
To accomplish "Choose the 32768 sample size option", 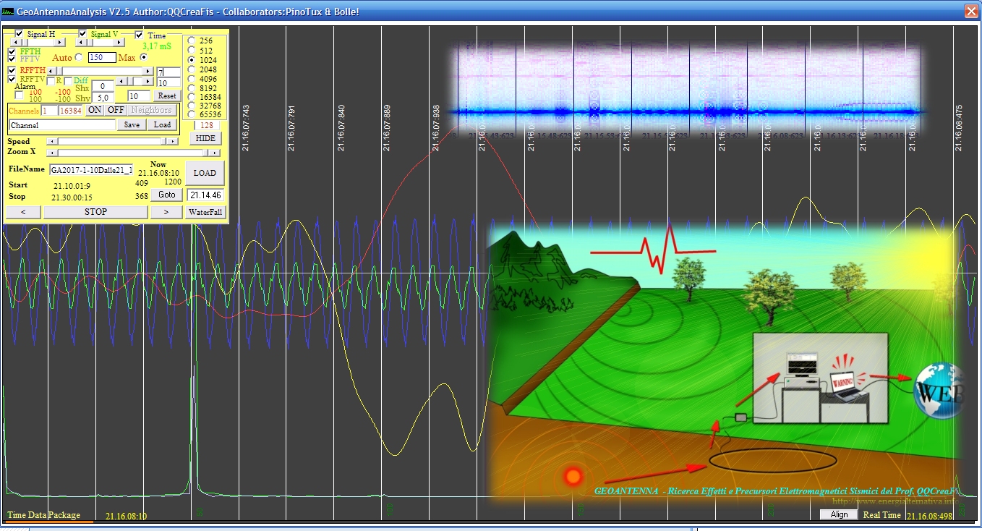I will tap(192, 105).
